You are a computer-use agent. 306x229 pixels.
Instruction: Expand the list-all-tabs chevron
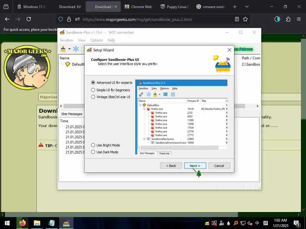pyautogui.click(x=247, y=7)
